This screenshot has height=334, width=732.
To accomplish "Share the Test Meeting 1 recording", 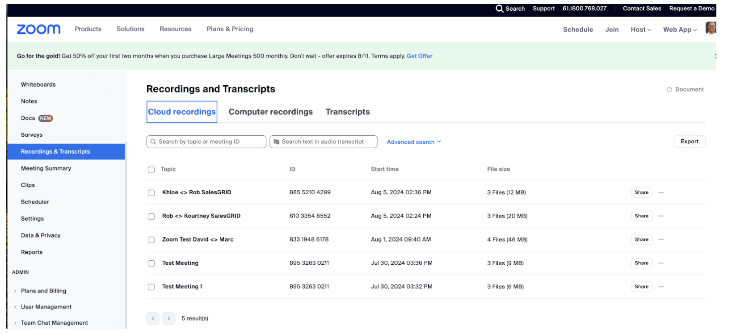I will click(642, 287).
